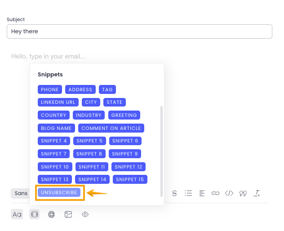
Task: Insert the UNSUBSCRIBE snippet
Action: (x=59, y=192)
